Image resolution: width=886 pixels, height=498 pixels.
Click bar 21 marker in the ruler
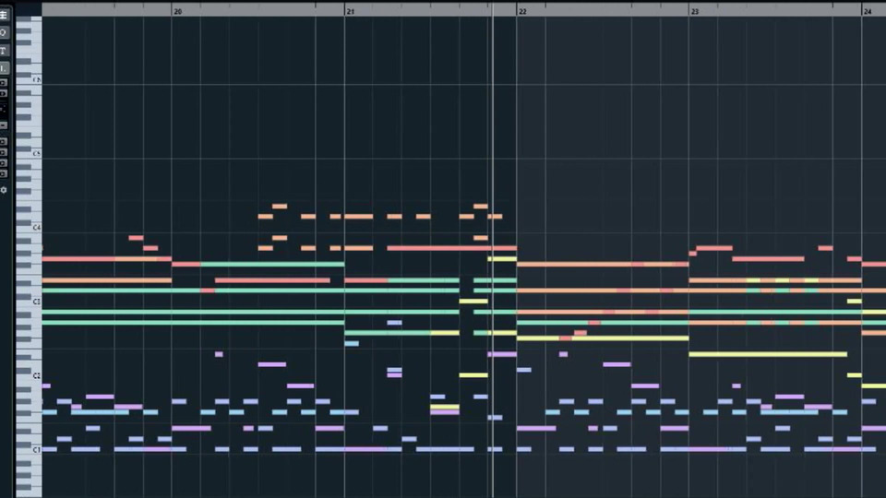click(x=351, y=11)
